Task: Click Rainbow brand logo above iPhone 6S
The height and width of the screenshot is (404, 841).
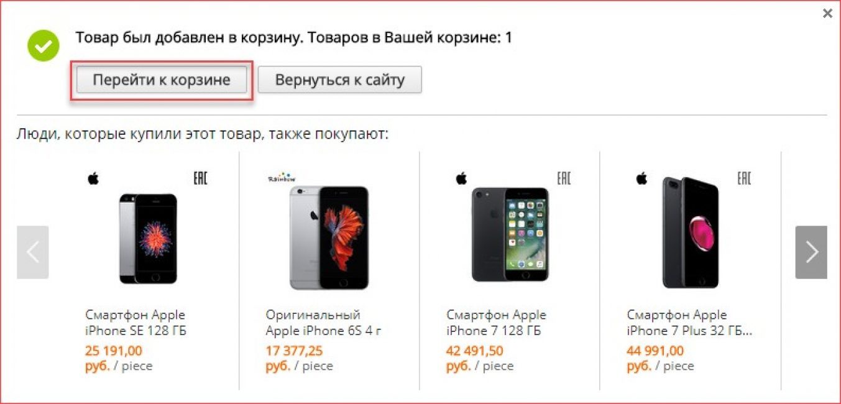Action: 281,177
